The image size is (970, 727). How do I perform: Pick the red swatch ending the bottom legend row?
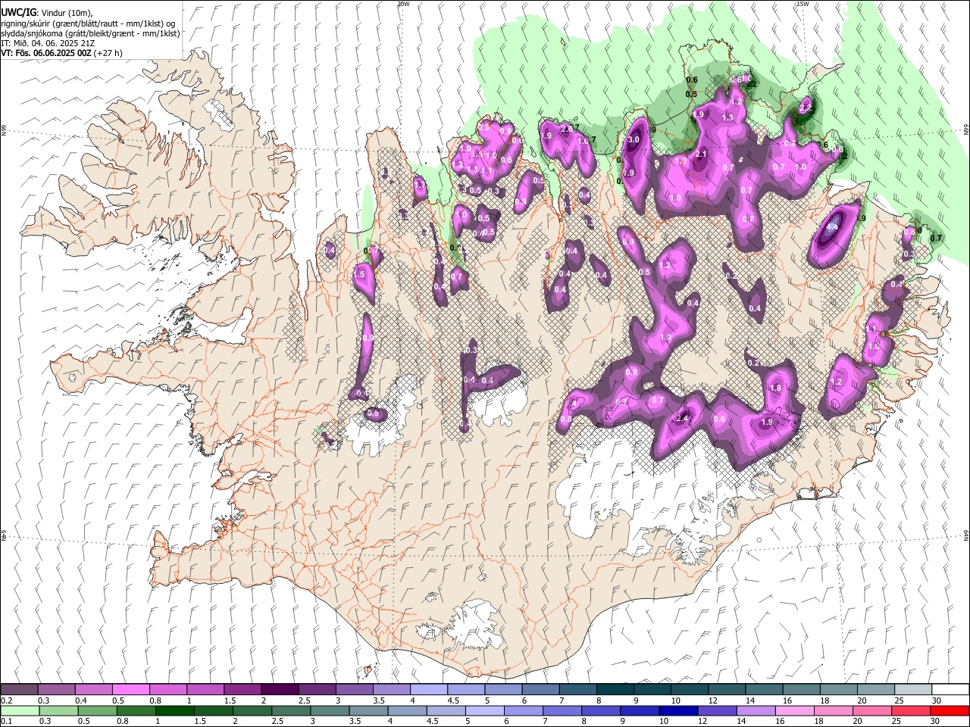949,710
